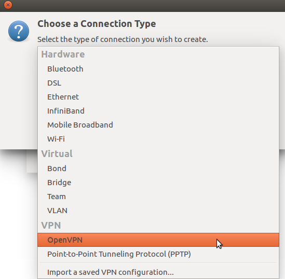
Task: Pick InfiniBand from the Hardware section
Action: point(158,111)
